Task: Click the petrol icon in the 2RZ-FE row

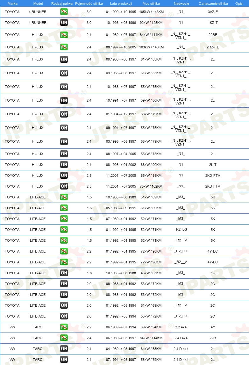Action: (x=64, y=47)
